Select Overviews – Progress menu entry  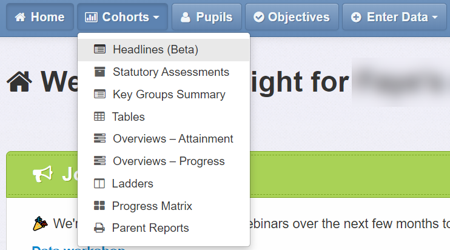pyautogui.click(x=164, y=161)
